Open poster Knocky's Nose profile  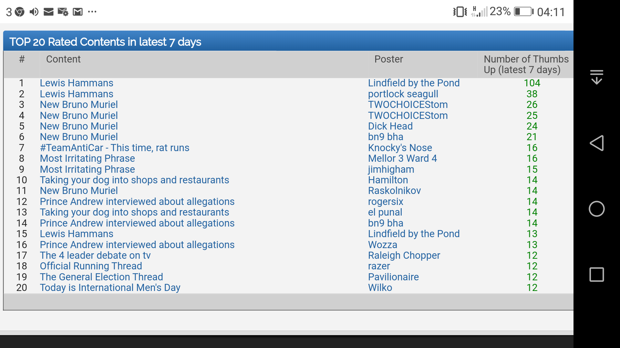point(400,148)
